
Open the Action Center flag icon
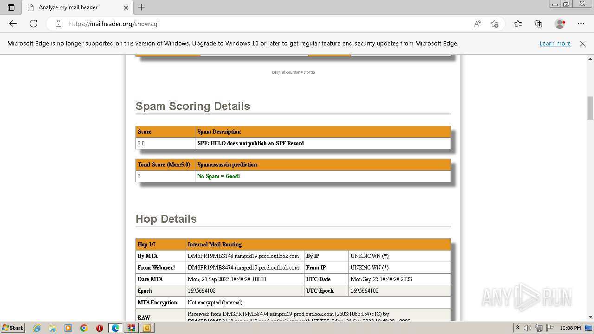[x=550, y=328]
